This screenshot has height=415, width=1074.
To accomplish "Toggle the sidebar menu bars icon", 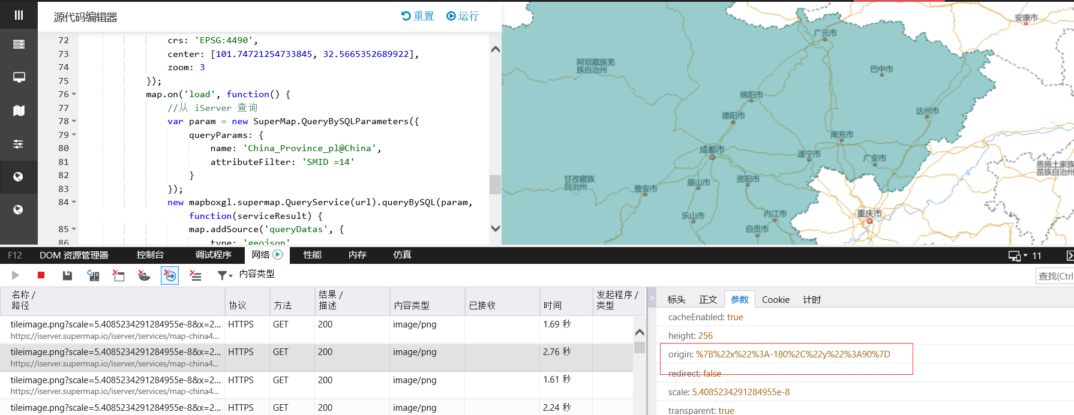I will pyautogui.click(x=19, y=15).
